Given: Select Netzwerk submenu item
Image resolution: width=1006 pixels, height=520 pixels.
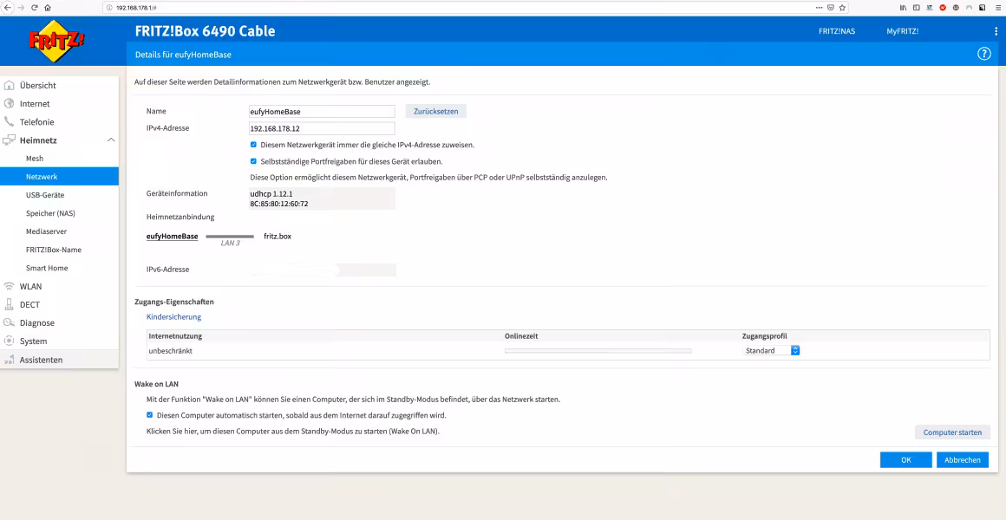Looking at the screenshot, I should pyautogui.click(x=59, y=176).
